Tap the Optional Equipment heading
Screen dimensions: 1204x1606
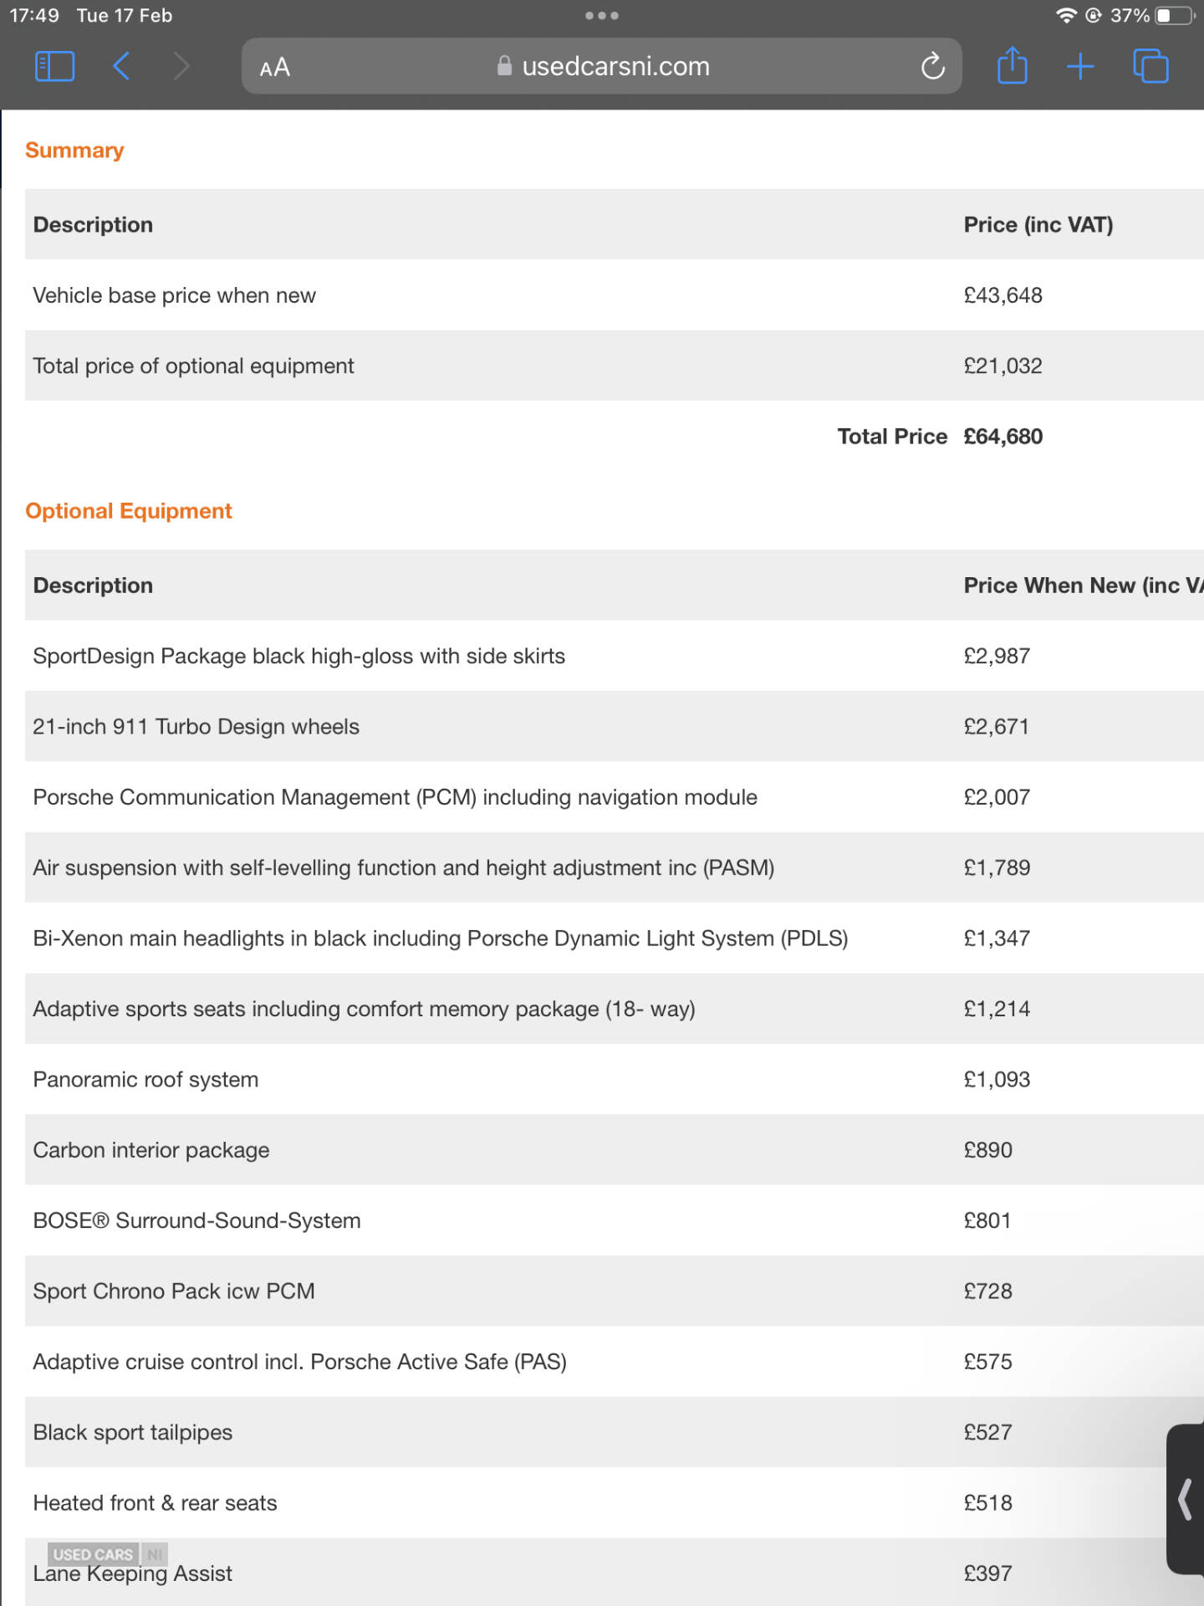point(129,511)
